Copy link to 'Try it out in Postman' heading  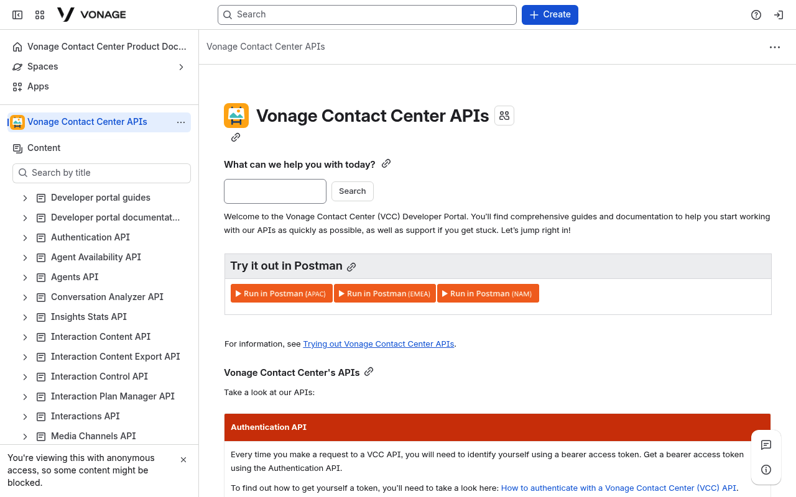pos(351,267)
